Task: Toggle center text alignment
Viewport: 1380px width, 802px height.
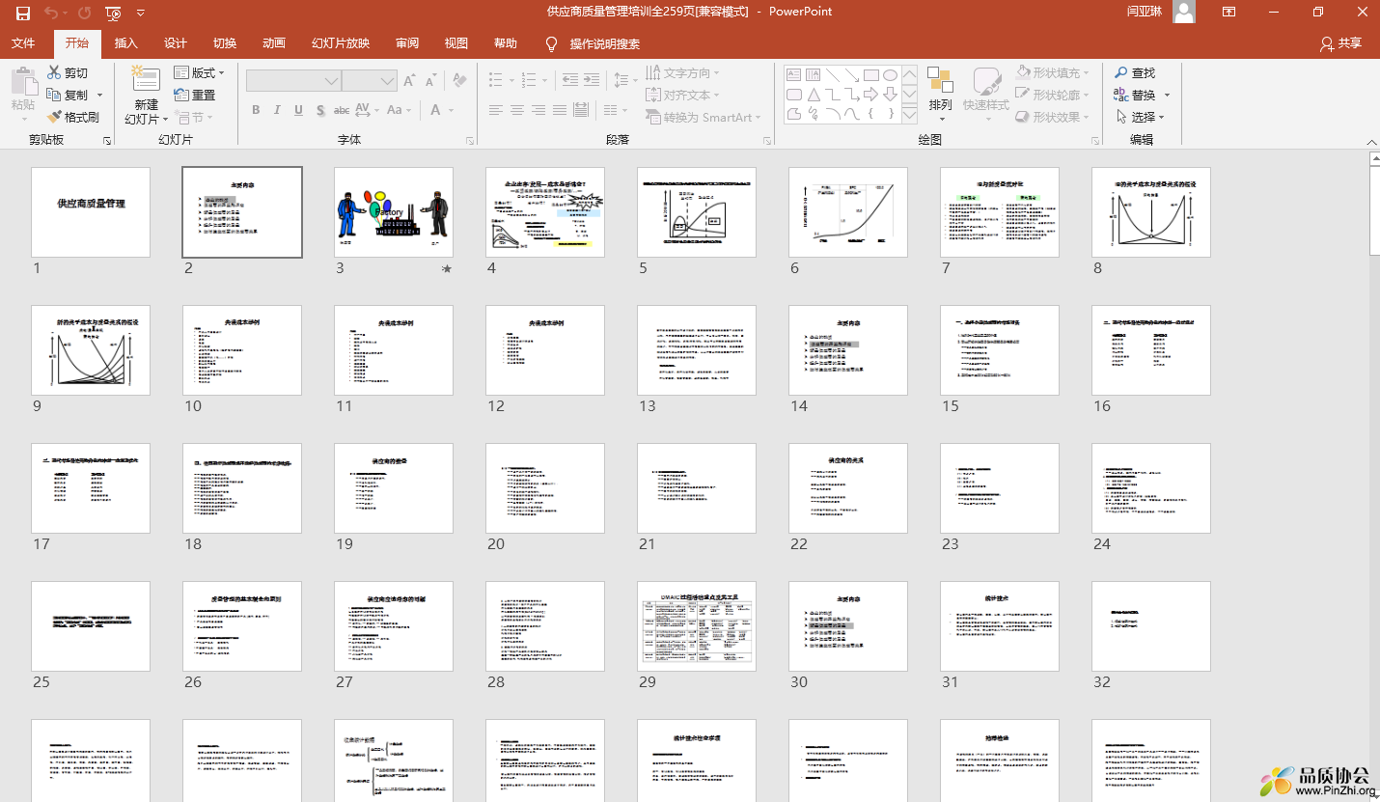Action: 517,110
